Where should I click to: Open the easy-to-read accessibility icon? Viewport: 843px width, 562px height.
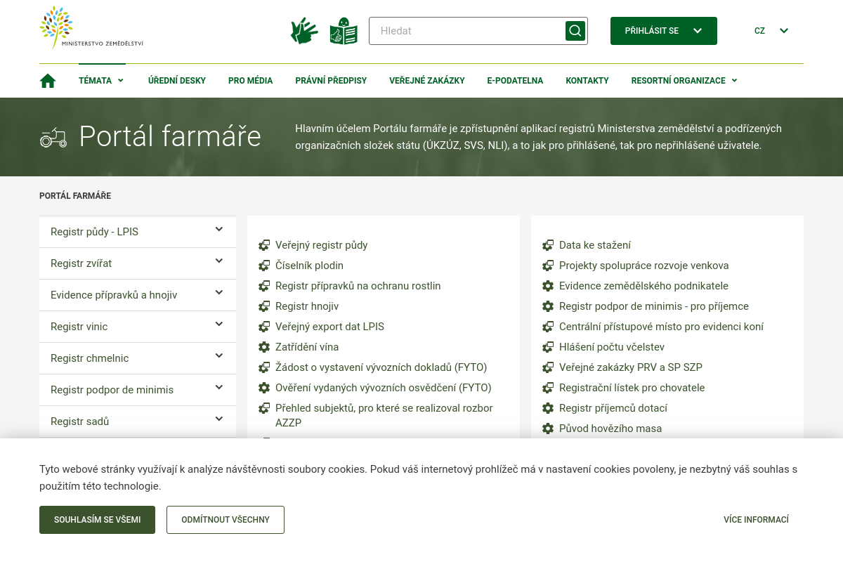click(x=344, y=31)
